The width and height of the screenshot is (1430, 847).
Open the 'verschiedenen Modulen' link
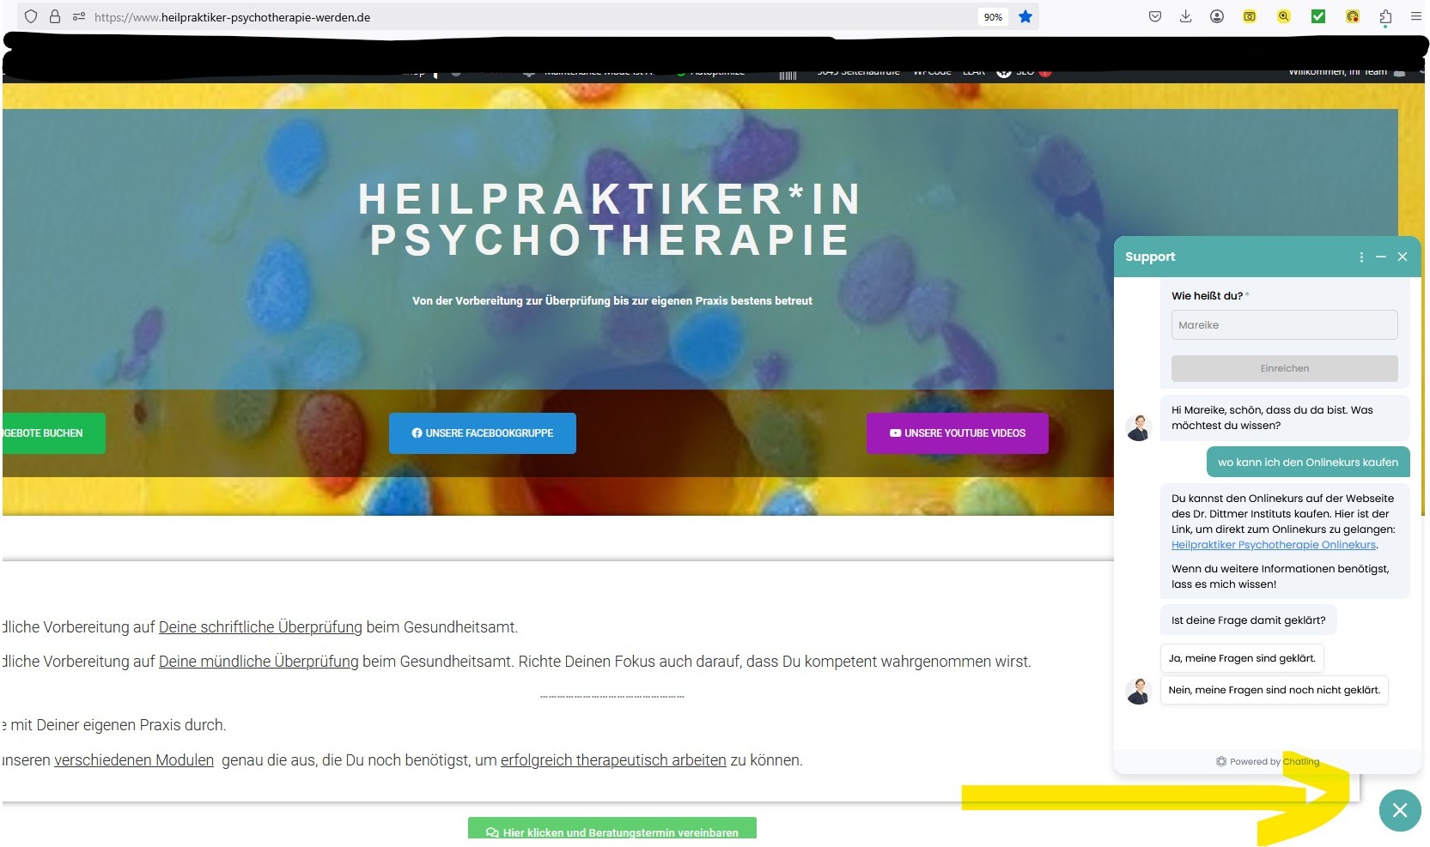click(x=134, y=760)
